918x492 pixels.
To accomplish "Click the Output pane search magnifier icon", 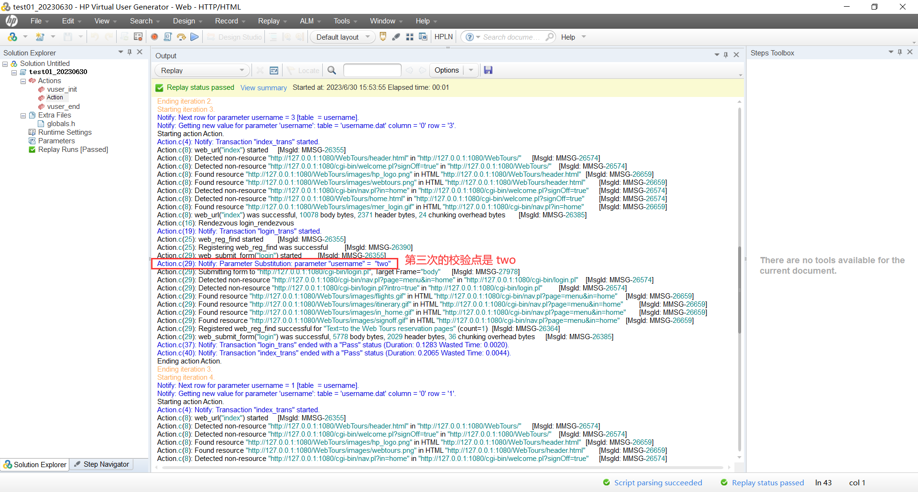I will pos(332,70).
